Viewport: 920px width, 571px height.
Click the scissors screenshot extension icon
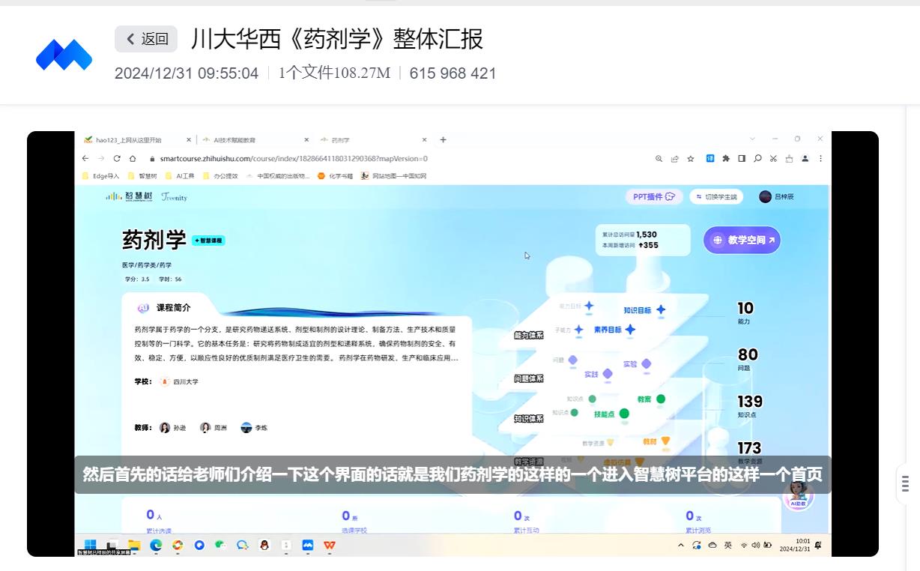click(774, 158)
